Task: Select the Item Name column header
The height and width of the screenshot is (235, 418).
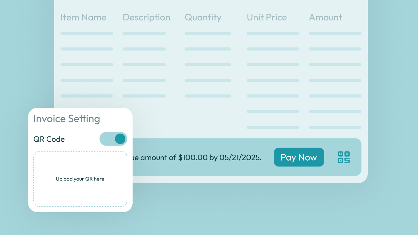Action: click(83, 17)
